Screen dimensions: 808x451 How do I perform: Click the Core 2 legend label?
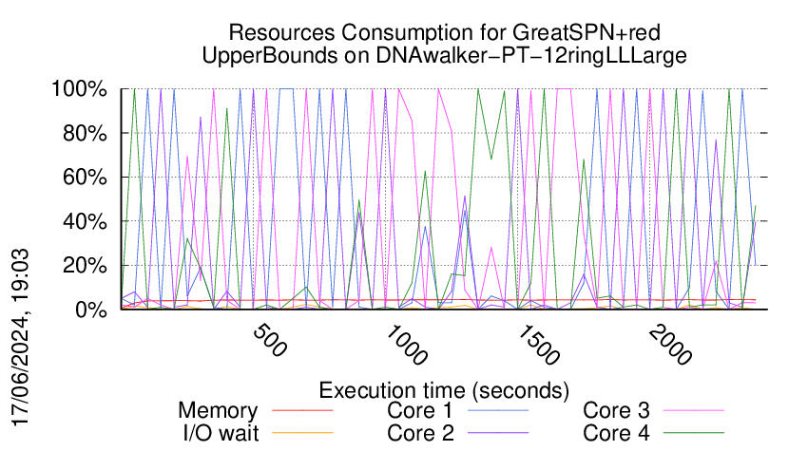point(420,433)
